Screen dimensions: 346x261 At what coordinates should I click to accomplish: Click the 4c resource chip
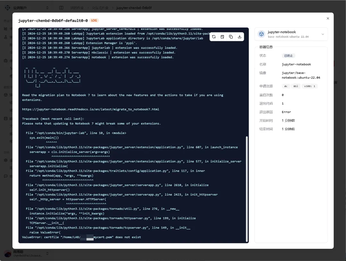(x=286, y=86)
